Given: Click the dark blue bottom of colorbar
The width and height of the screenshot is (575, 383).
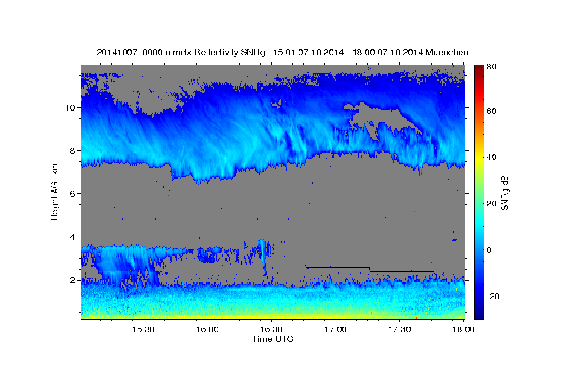Looking at the screenshot, I should [479, 314].
